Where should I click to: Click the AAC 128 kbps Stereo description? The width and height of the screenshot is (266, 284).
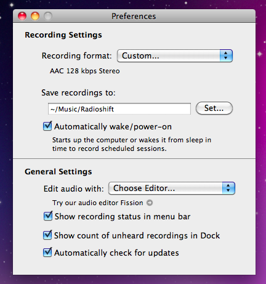pyautogui.click(x=85, y=71)
